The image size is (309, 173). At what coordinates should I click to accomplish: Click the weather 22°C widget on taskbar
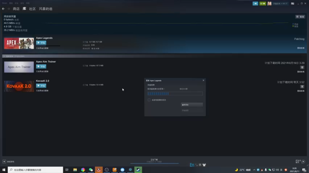coord(243,170)
